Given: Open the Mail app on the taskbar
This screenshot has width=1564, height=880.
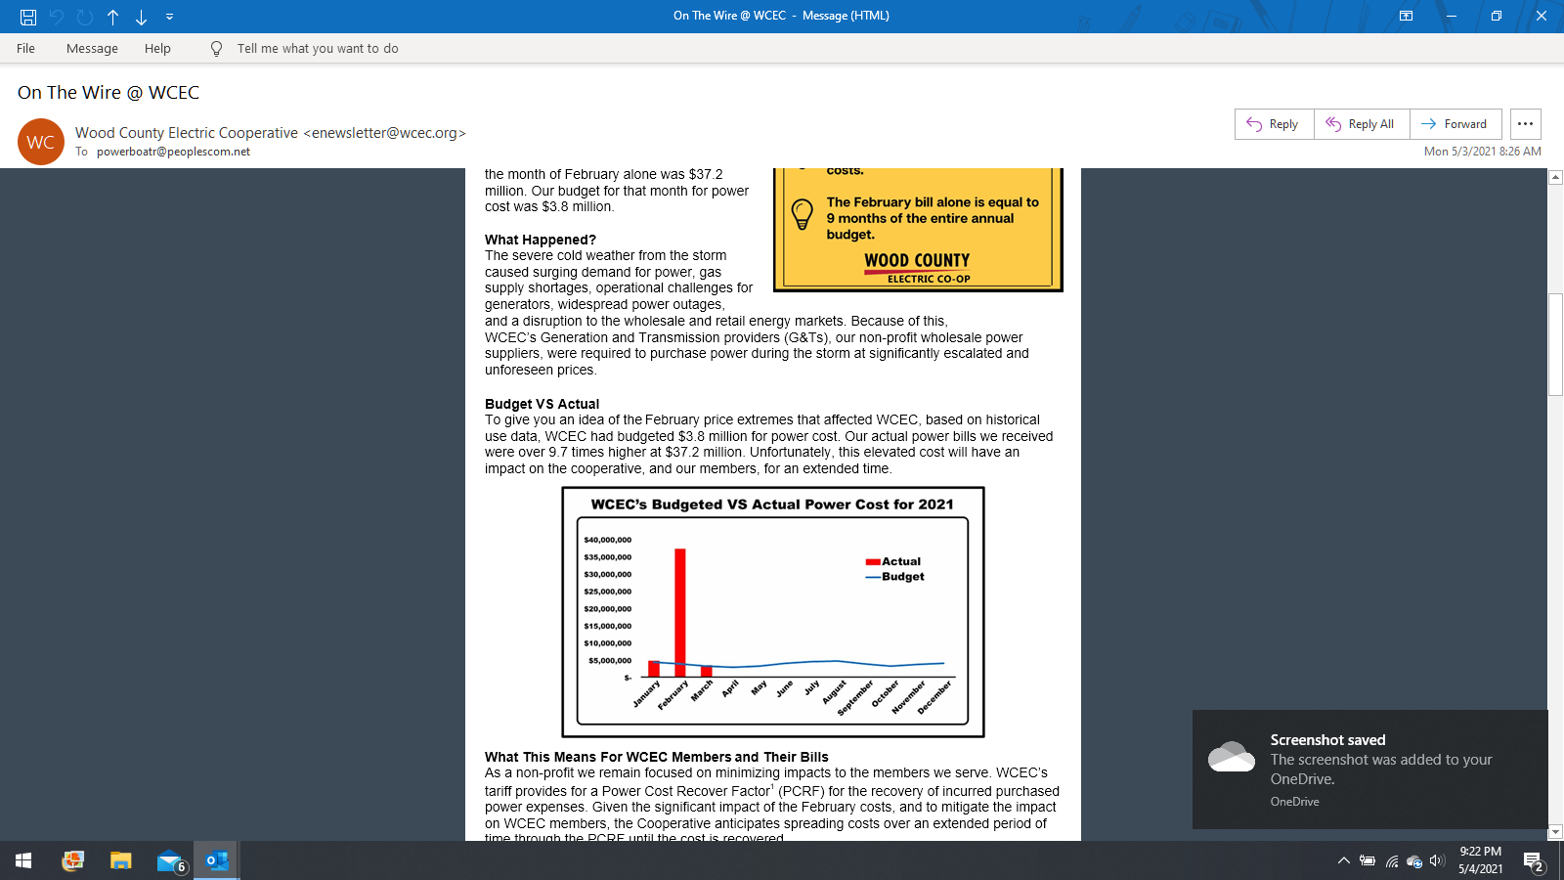Looking at the screenshot, I should [170, 860].
